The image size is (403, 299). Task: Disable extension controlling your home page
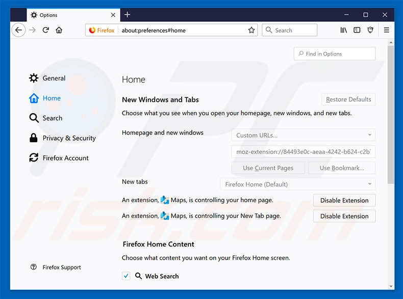click(344, 201)
